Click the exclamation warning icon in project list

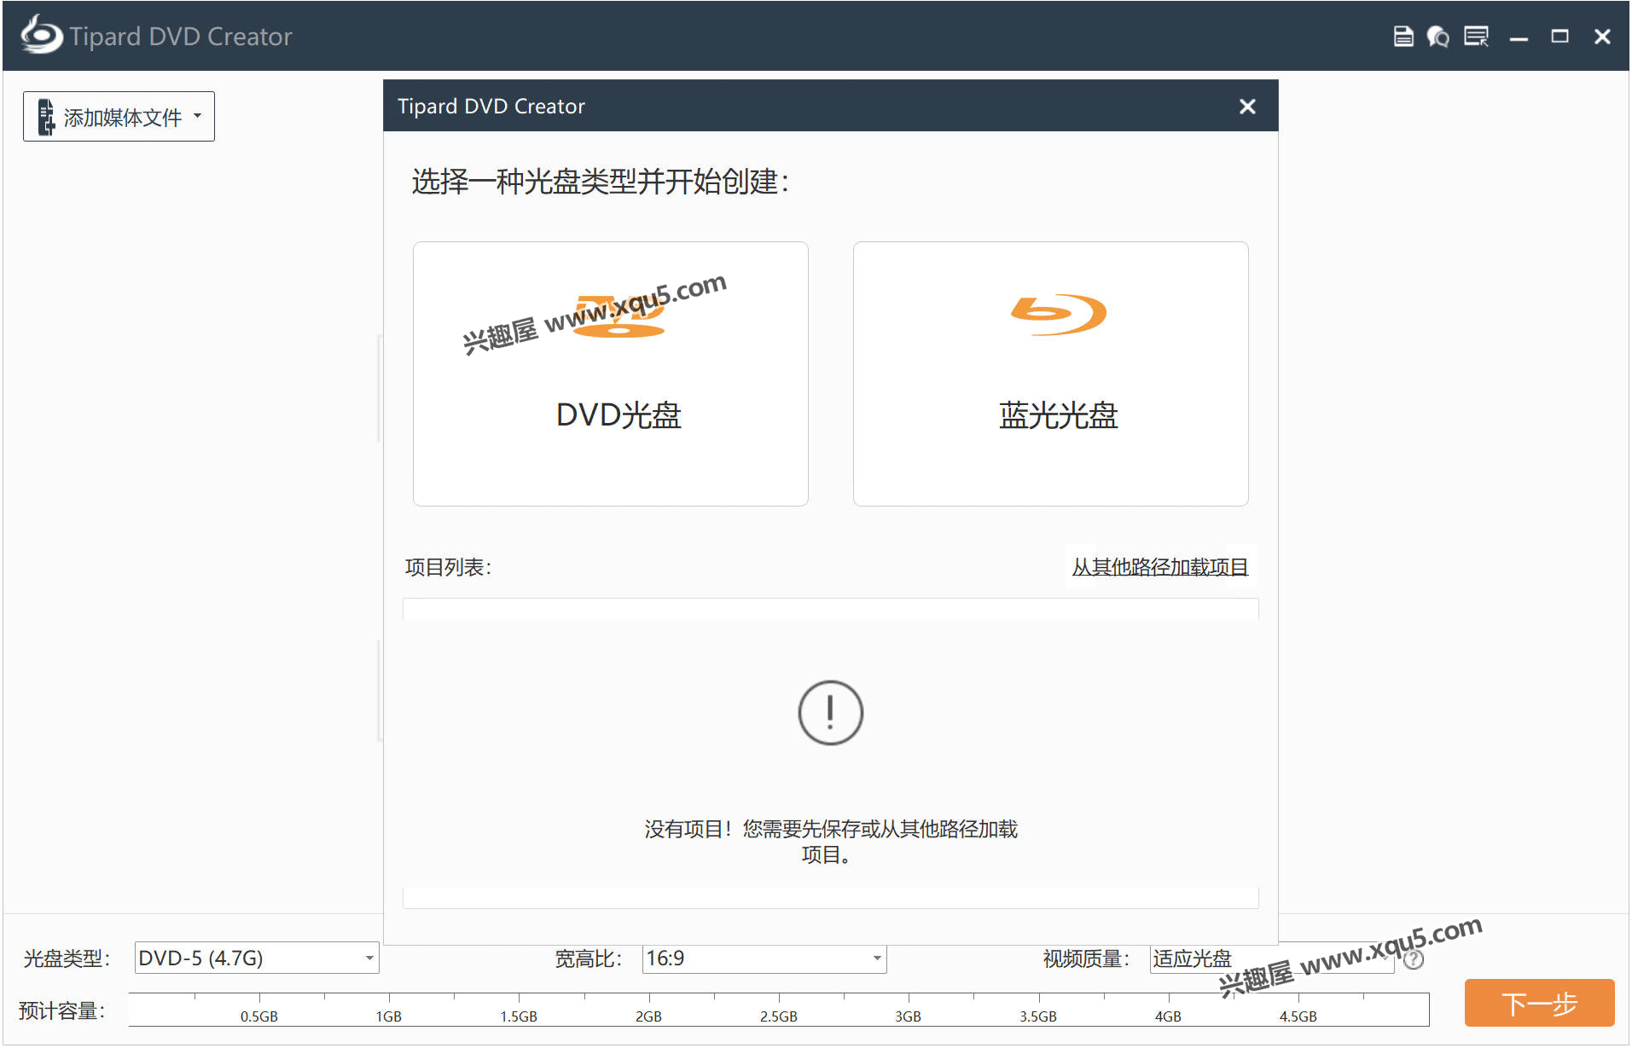click(x=830, y=713)
